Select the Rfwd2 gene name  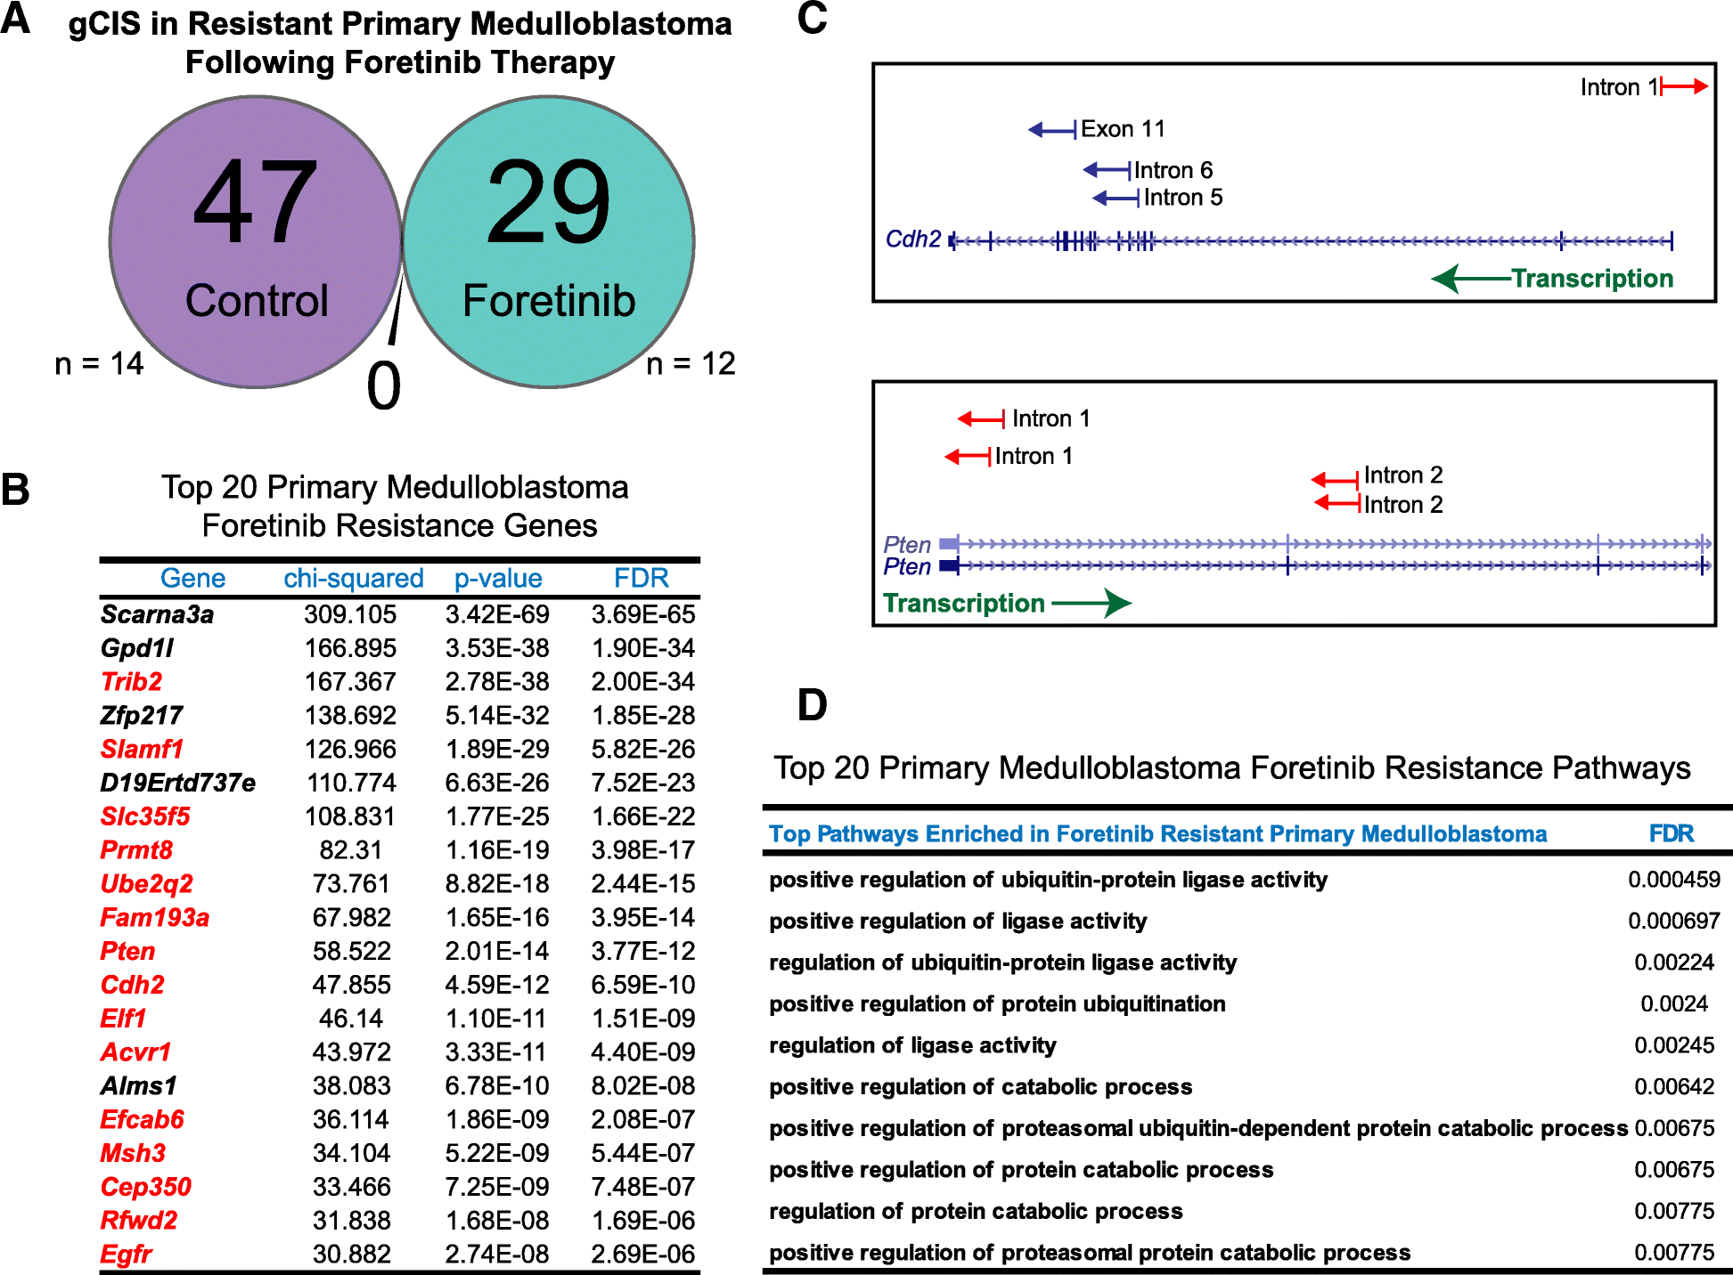(138, 1221)
